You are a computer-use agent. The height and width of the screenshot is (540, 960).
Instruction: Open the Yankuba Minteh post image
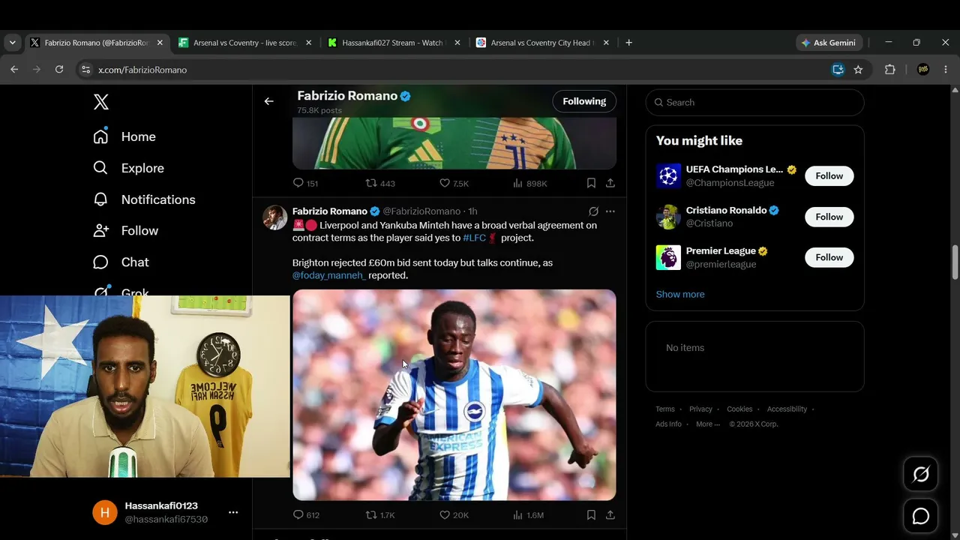(454, 395)
